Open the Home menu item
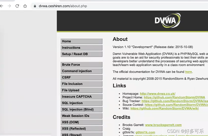The image size is (208, 136). pyautogui.click(x=82, y=41)
